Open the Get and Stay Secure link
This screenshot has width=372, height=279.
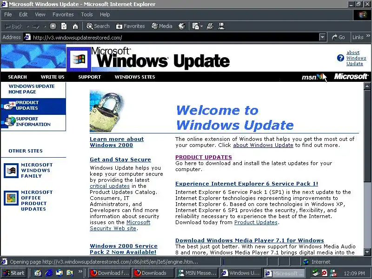tap(120, 159)
